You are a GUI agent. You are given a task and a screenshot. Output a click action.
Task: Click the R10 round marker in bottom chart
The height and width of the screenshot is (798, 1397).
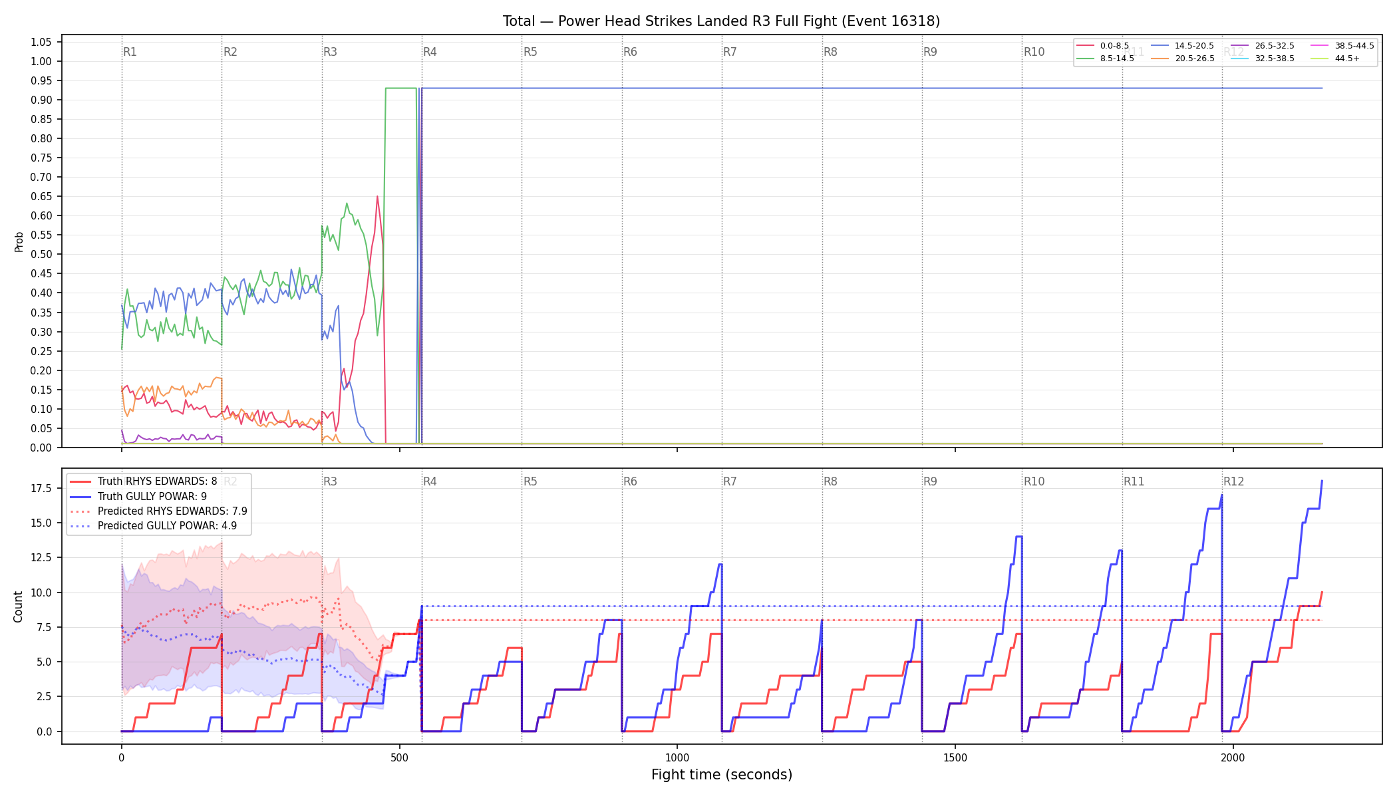tap(1034, 481)
